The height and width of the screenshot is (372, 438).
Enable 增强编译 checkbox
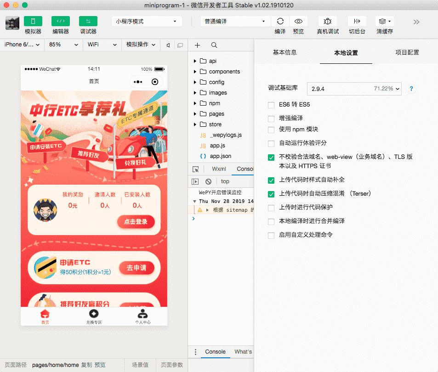point(271,118)
